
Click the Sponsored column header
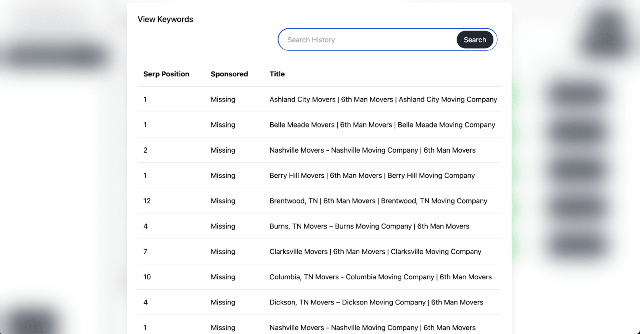pyautogui.click(x=229, y=74)
